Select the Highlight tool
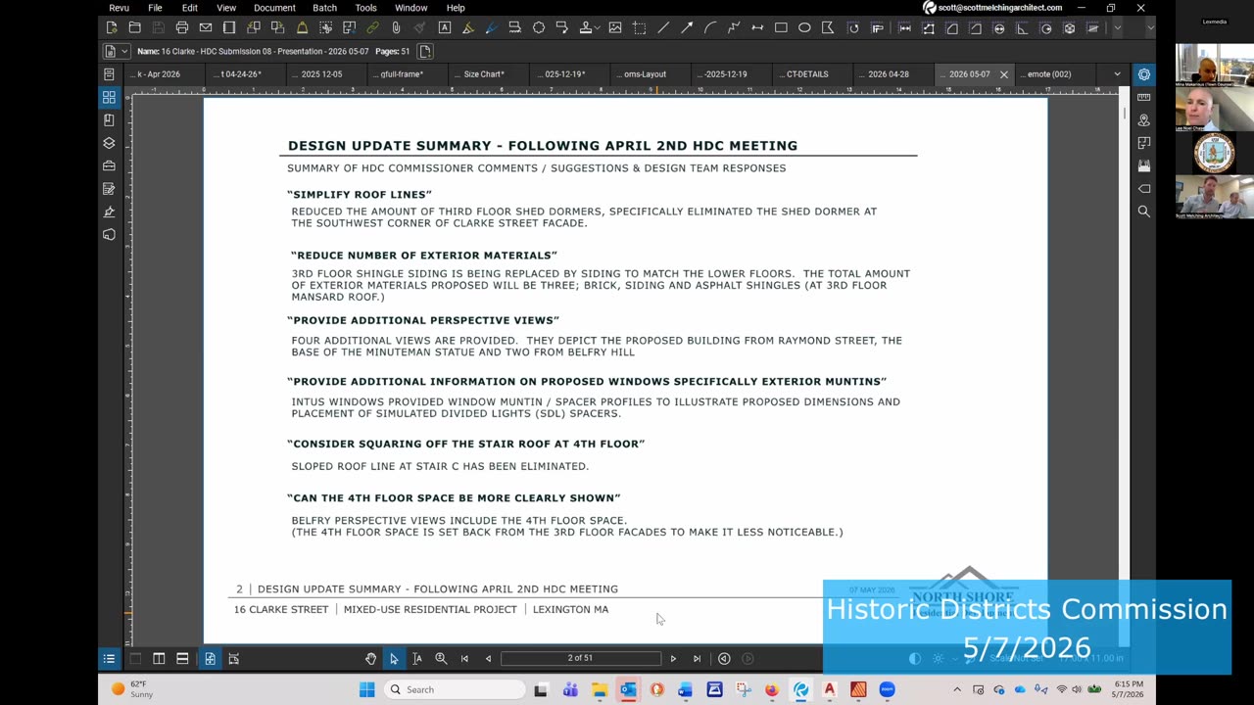 pos(468,27)
